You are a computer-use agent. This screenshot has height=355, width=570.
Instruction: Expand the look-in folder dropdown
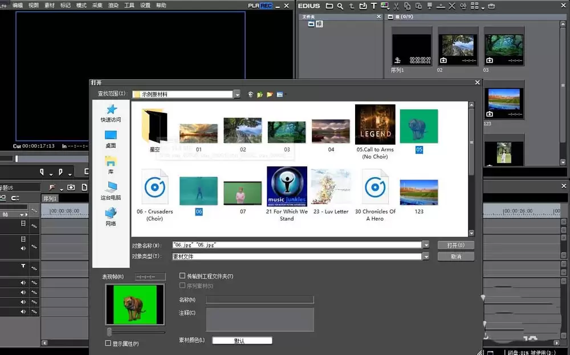click(x=237, y=95)
